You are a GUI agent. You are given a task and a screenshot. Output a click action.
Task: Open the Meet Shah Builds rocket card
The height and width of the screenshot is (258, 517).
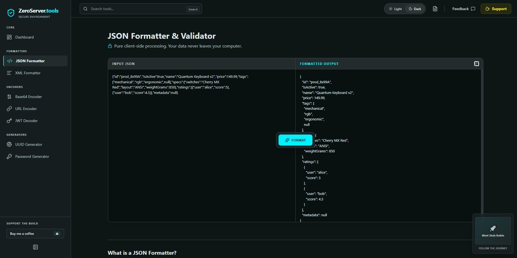493,231
